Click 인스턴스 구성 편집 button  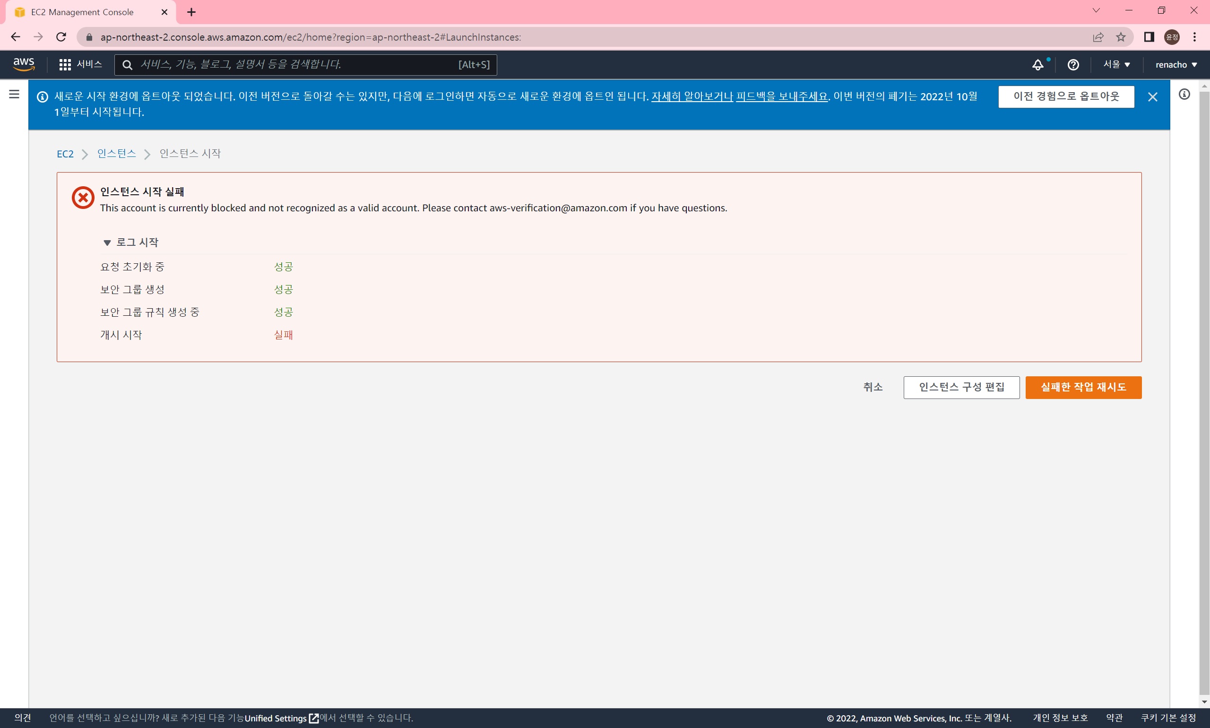coord(961,387)
